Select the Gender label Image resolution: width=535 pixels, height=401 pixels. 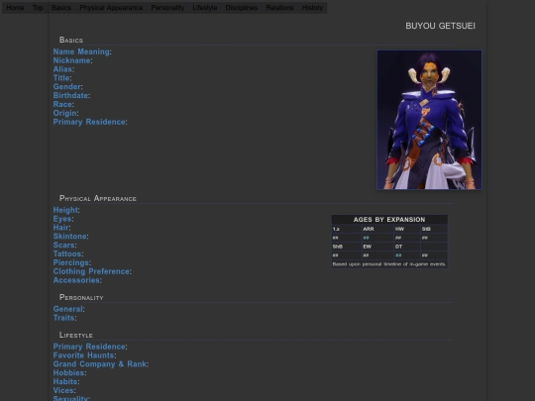67,87
